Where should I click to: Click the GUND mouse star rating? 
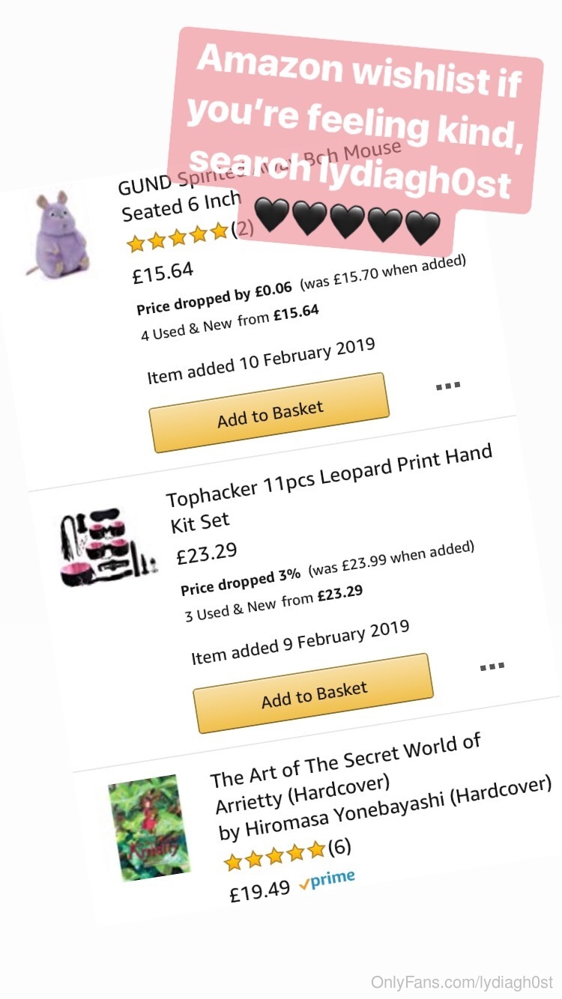tap(177, 237)
